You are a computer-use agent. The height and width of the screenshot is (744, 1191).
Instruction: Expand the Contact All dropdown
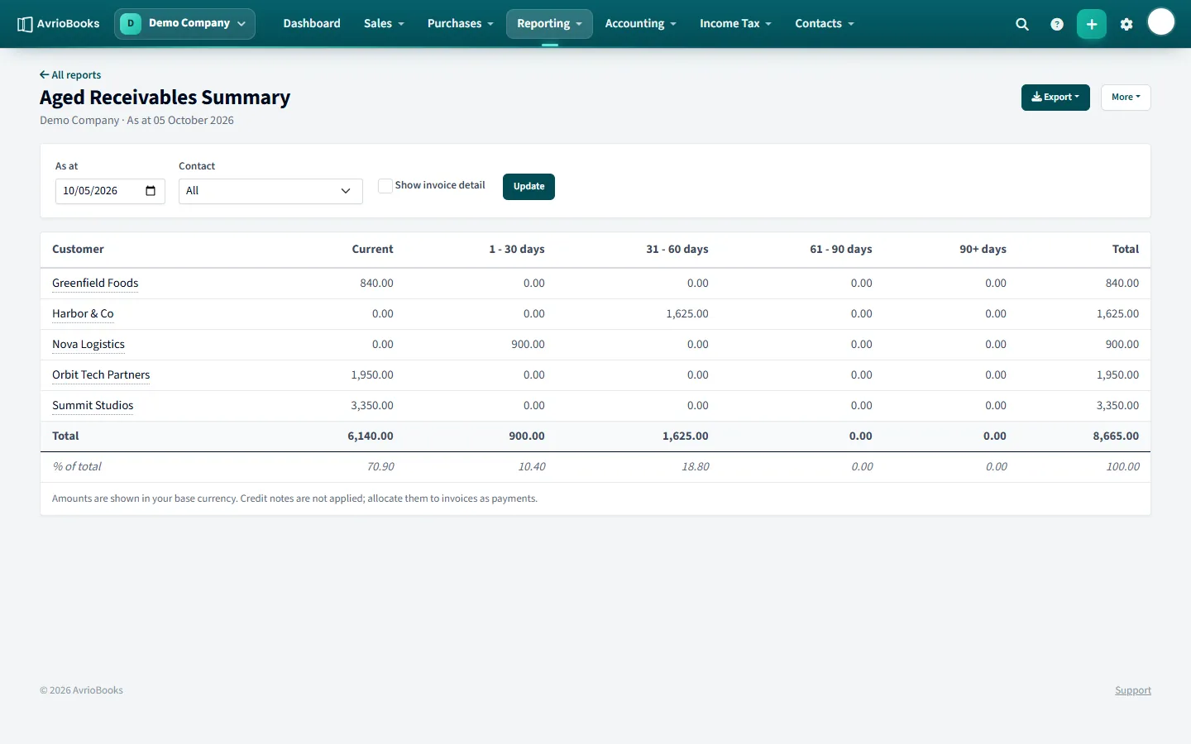point(270,191)
